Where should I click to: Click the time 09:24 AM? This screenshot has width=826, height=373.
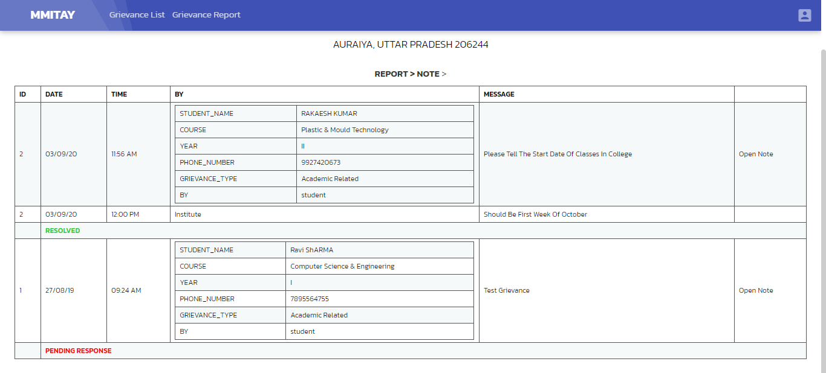[x=126, y=290]
